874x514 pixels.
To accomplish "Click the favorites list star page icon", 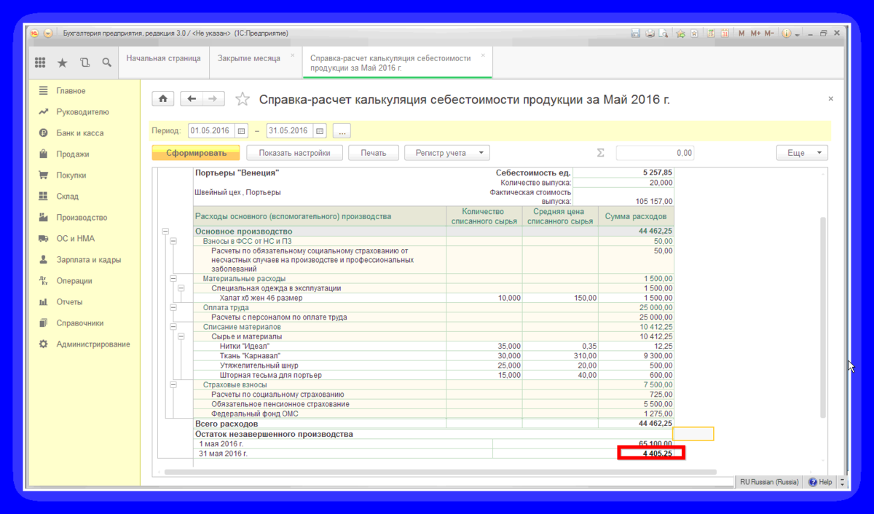I will [694, 33].
